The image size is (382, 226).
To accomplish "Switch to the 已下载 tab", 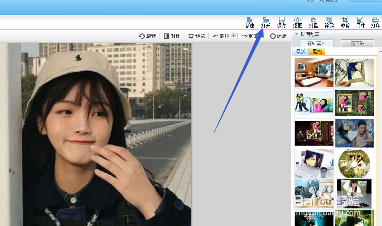I will coord(358,43).
